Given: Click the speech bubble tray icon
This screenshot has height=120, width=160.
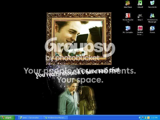Looking at the screenshot, I should (x=143, y=118).
